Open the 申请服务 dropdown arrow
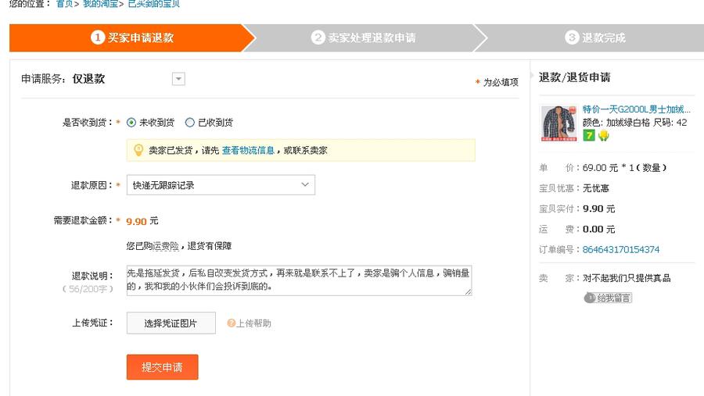 point(178,79)
